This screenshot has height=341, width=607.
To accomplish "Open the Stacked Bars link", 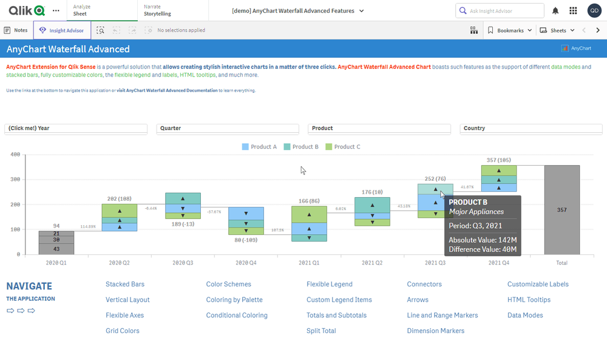I will [125, 284].
